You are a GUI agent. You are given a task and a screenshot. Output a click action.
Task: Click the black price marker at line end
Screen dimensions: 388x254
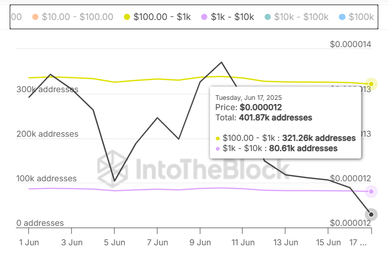pyautogui.click(x=371, y=215)
